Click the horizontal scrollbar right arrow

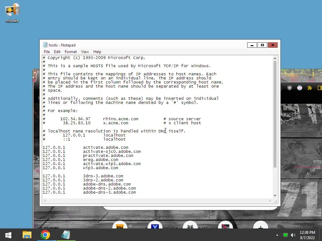coord(269,201)
